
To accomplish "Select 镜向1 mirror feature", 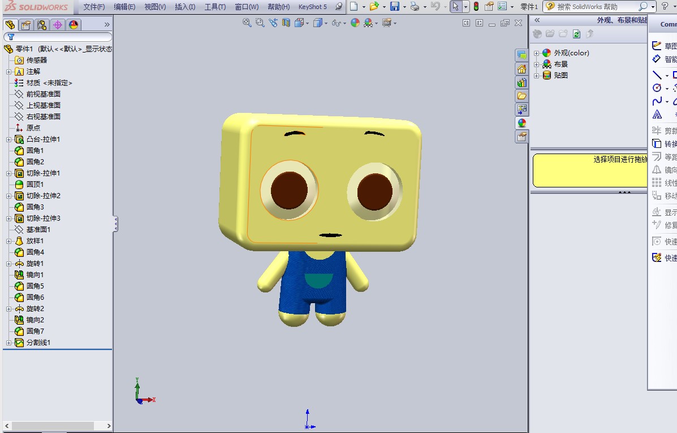I will tap(35, 275).
